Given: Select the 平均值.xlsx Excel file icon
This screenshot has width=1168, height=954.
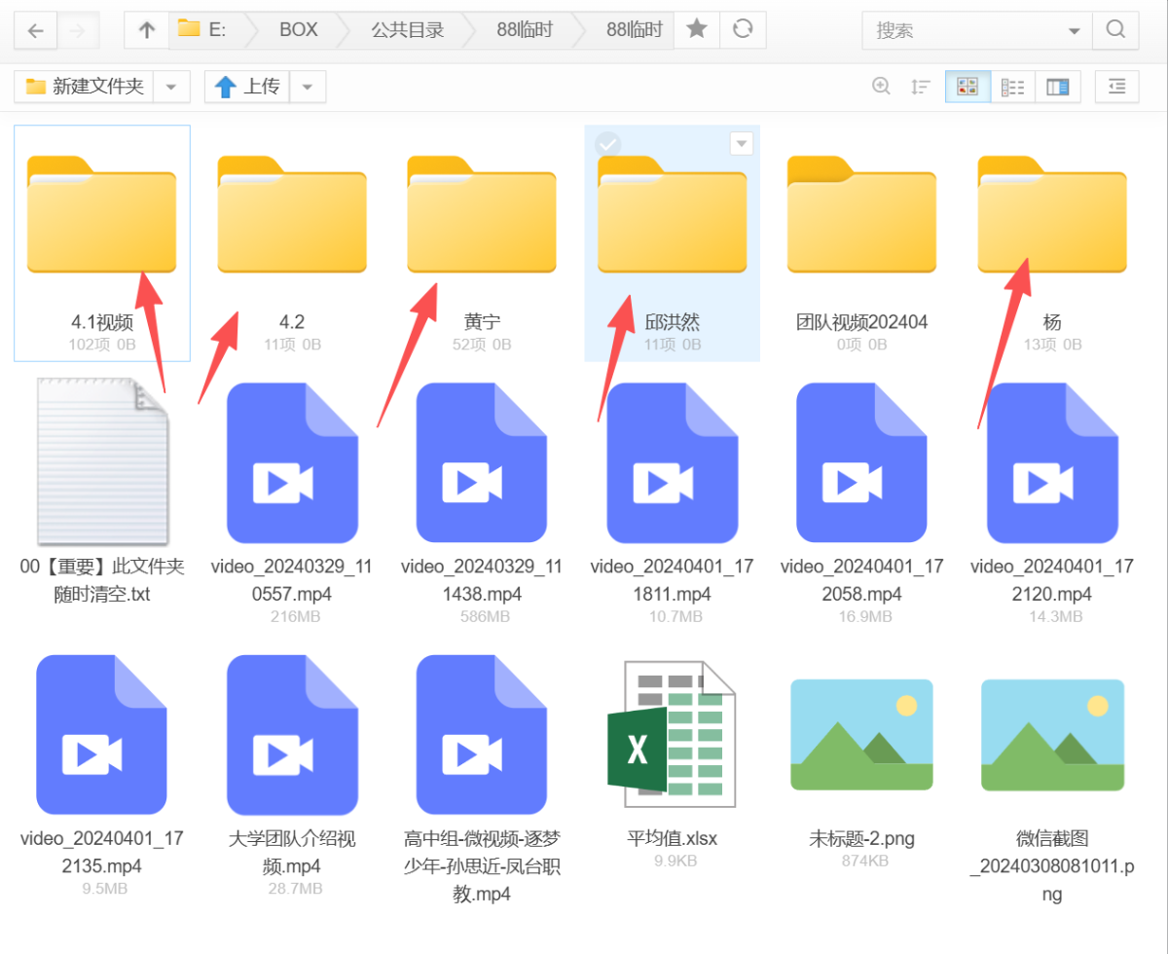Looking at the screenshot, I should (672, 735).
